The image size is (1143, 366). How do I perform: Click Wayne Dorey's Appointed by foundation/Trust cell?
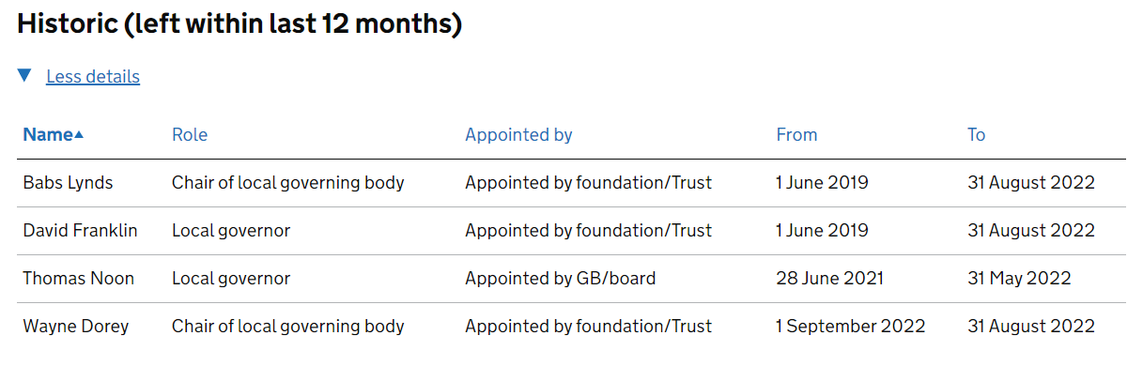coord(588,327)
